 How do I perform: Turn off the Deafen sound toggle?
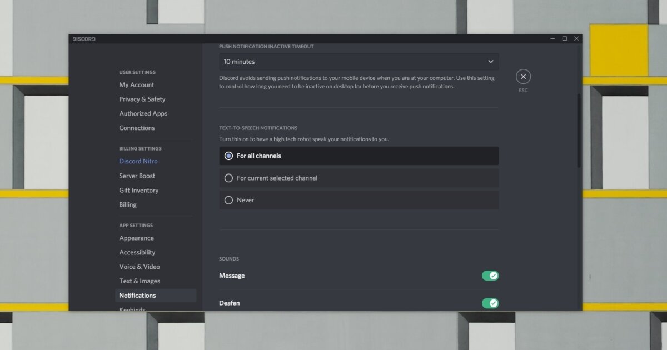[490, 303]
